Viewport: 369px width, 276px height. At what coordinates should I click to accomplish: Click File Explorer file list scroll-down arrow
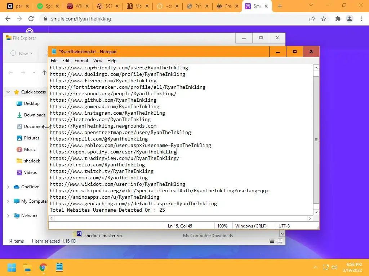(282, 234)
